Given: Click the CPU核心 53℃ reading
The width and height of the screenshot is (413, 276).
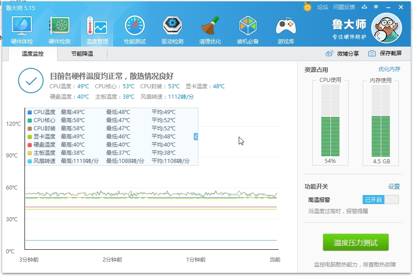Looking at the screenshot, I should pyautogui.click(x=128, y=86).
